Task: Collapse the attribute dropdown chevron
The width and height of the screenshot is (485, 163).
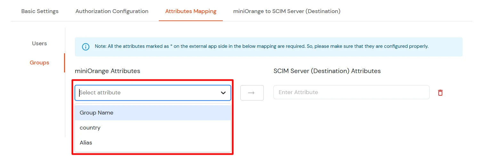Action: pyautogui.click(x=223, y=93)
